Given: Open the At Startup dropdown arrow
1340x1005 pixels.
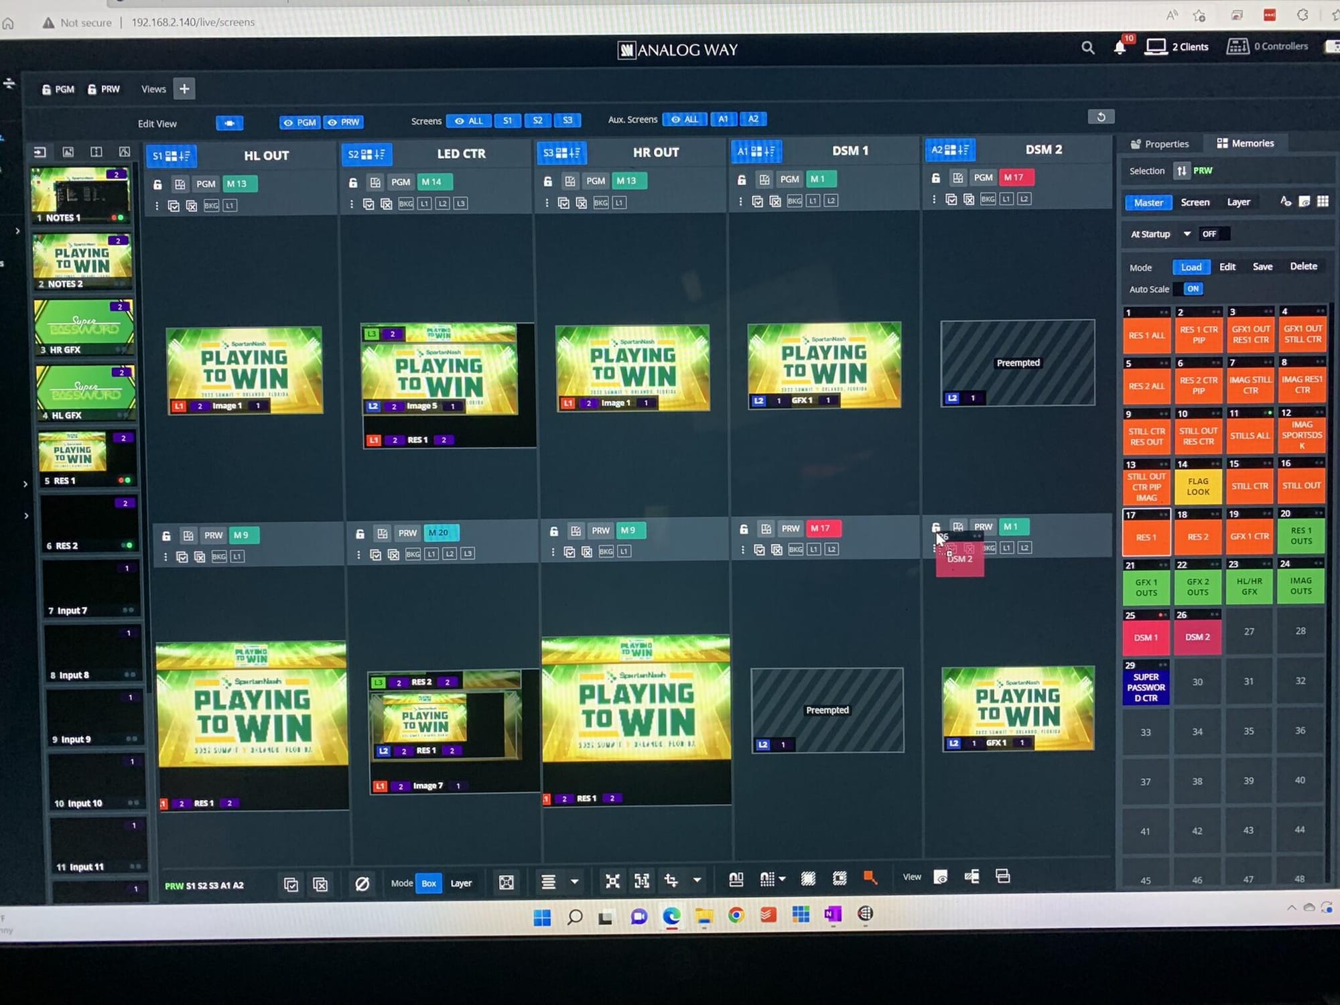Looking at the screenshot, I should point(1187,234).
